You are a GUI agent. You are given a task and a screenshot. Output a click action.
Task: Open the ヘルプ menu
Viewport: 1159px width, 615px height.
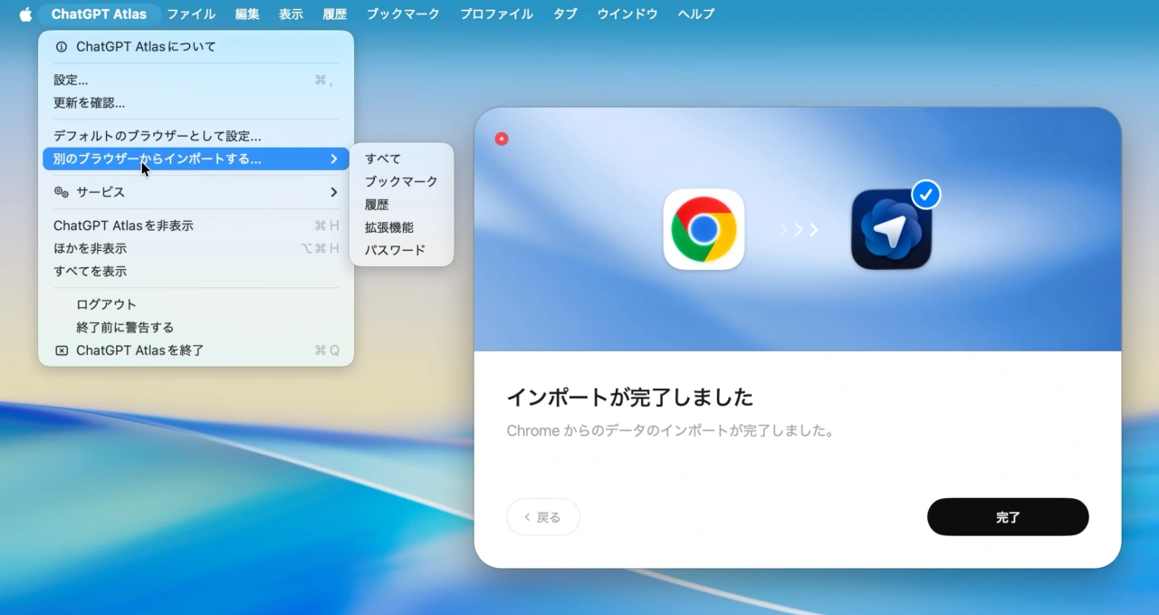695,14
